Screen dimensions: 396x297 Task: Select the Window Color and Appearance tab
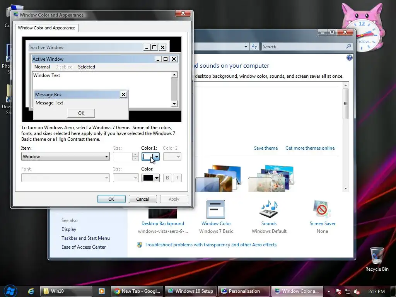pos(46,28)
